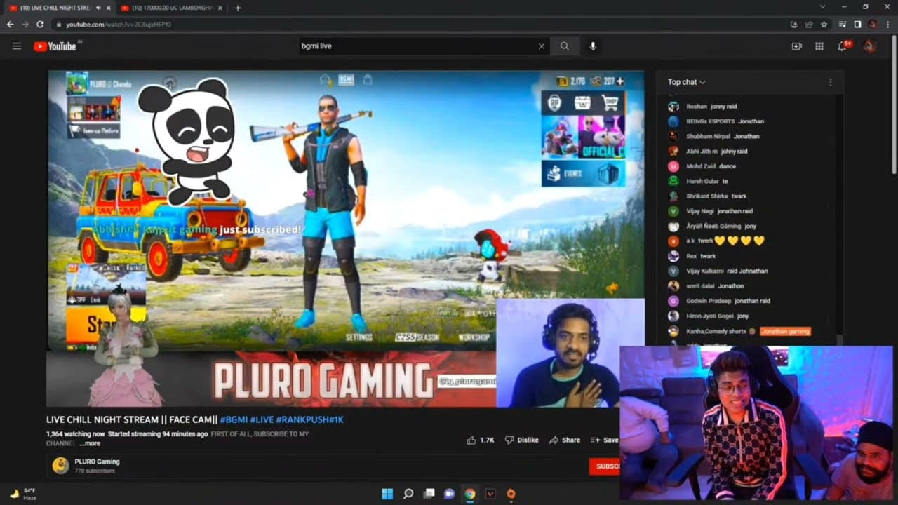Close the UC LAMBORGHINI tab
Image resolution: width=898 pixels, height=505 pixels.
(220, 8)
